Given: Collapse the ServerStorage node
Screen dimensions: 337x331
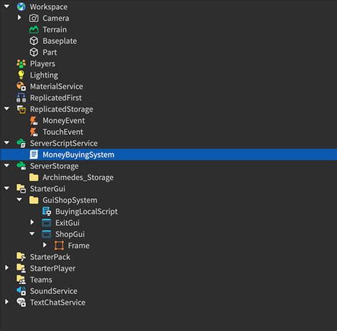Looking at the screenshot, I should [7, 165].
